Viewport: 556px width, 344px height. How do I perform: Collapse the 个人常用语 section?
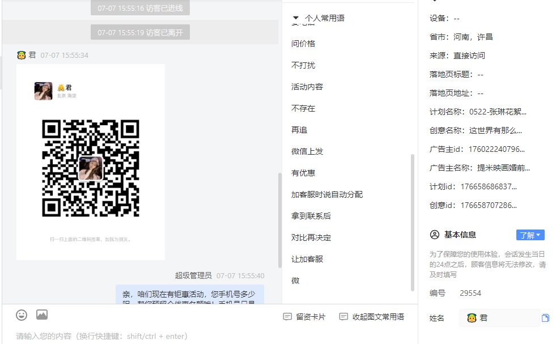tap(296, 18)
